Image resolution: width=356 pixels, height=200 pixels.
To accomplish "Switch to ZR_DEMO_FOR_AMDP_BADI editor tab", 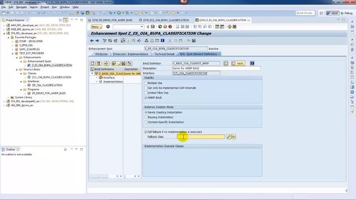I will [x=111, y=20].
